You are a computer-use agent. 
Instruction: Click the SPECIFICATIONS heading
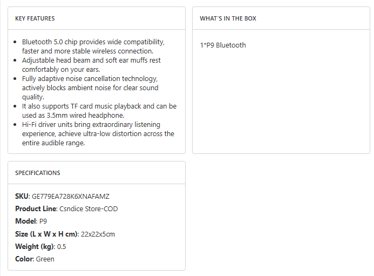[38, 173]
